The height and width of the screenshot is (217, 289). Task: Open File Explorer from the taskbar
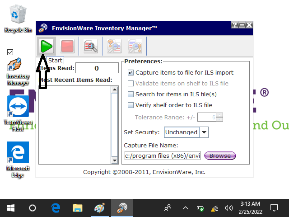point(77,208)
